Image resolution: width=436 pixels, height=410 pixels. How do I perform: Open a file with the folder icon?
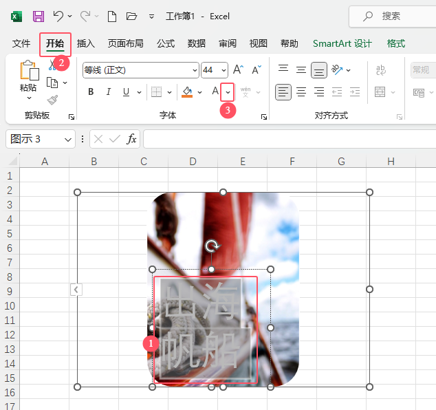[131, 17]
